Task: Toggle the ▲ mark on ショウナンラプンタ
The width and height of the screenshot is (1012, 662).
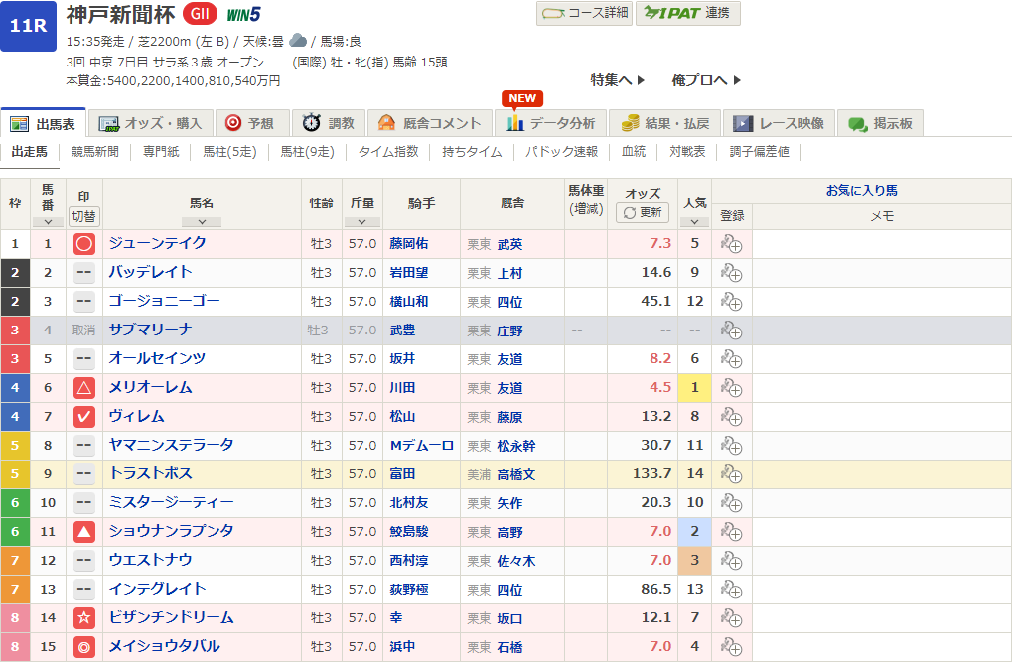Action: 83,532
